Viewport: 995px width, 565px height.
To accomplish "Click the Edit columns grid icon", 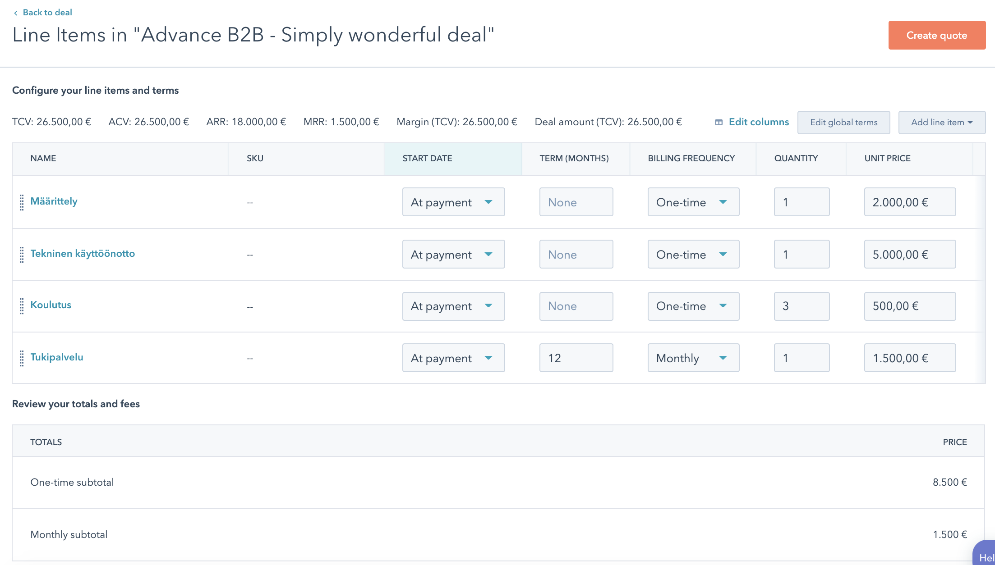I will [718, 122].
